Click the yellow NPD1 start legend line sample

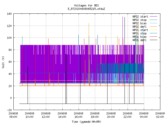point(153,30)
